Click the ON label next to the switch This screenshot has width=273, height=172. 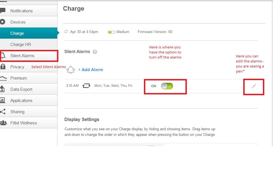pos(153,86)
